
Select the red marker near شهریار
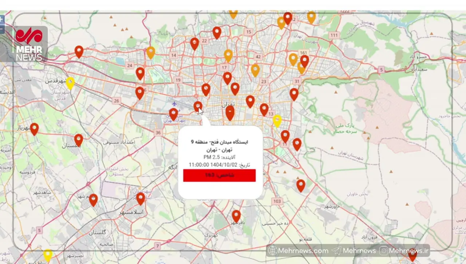point(34,129)
